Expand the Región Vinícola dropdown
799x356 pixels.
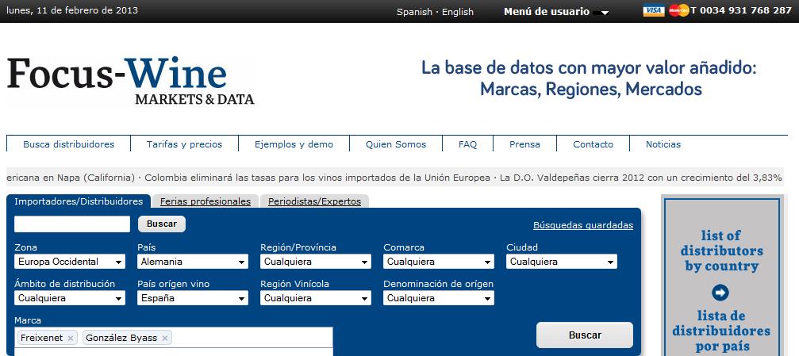316,298
